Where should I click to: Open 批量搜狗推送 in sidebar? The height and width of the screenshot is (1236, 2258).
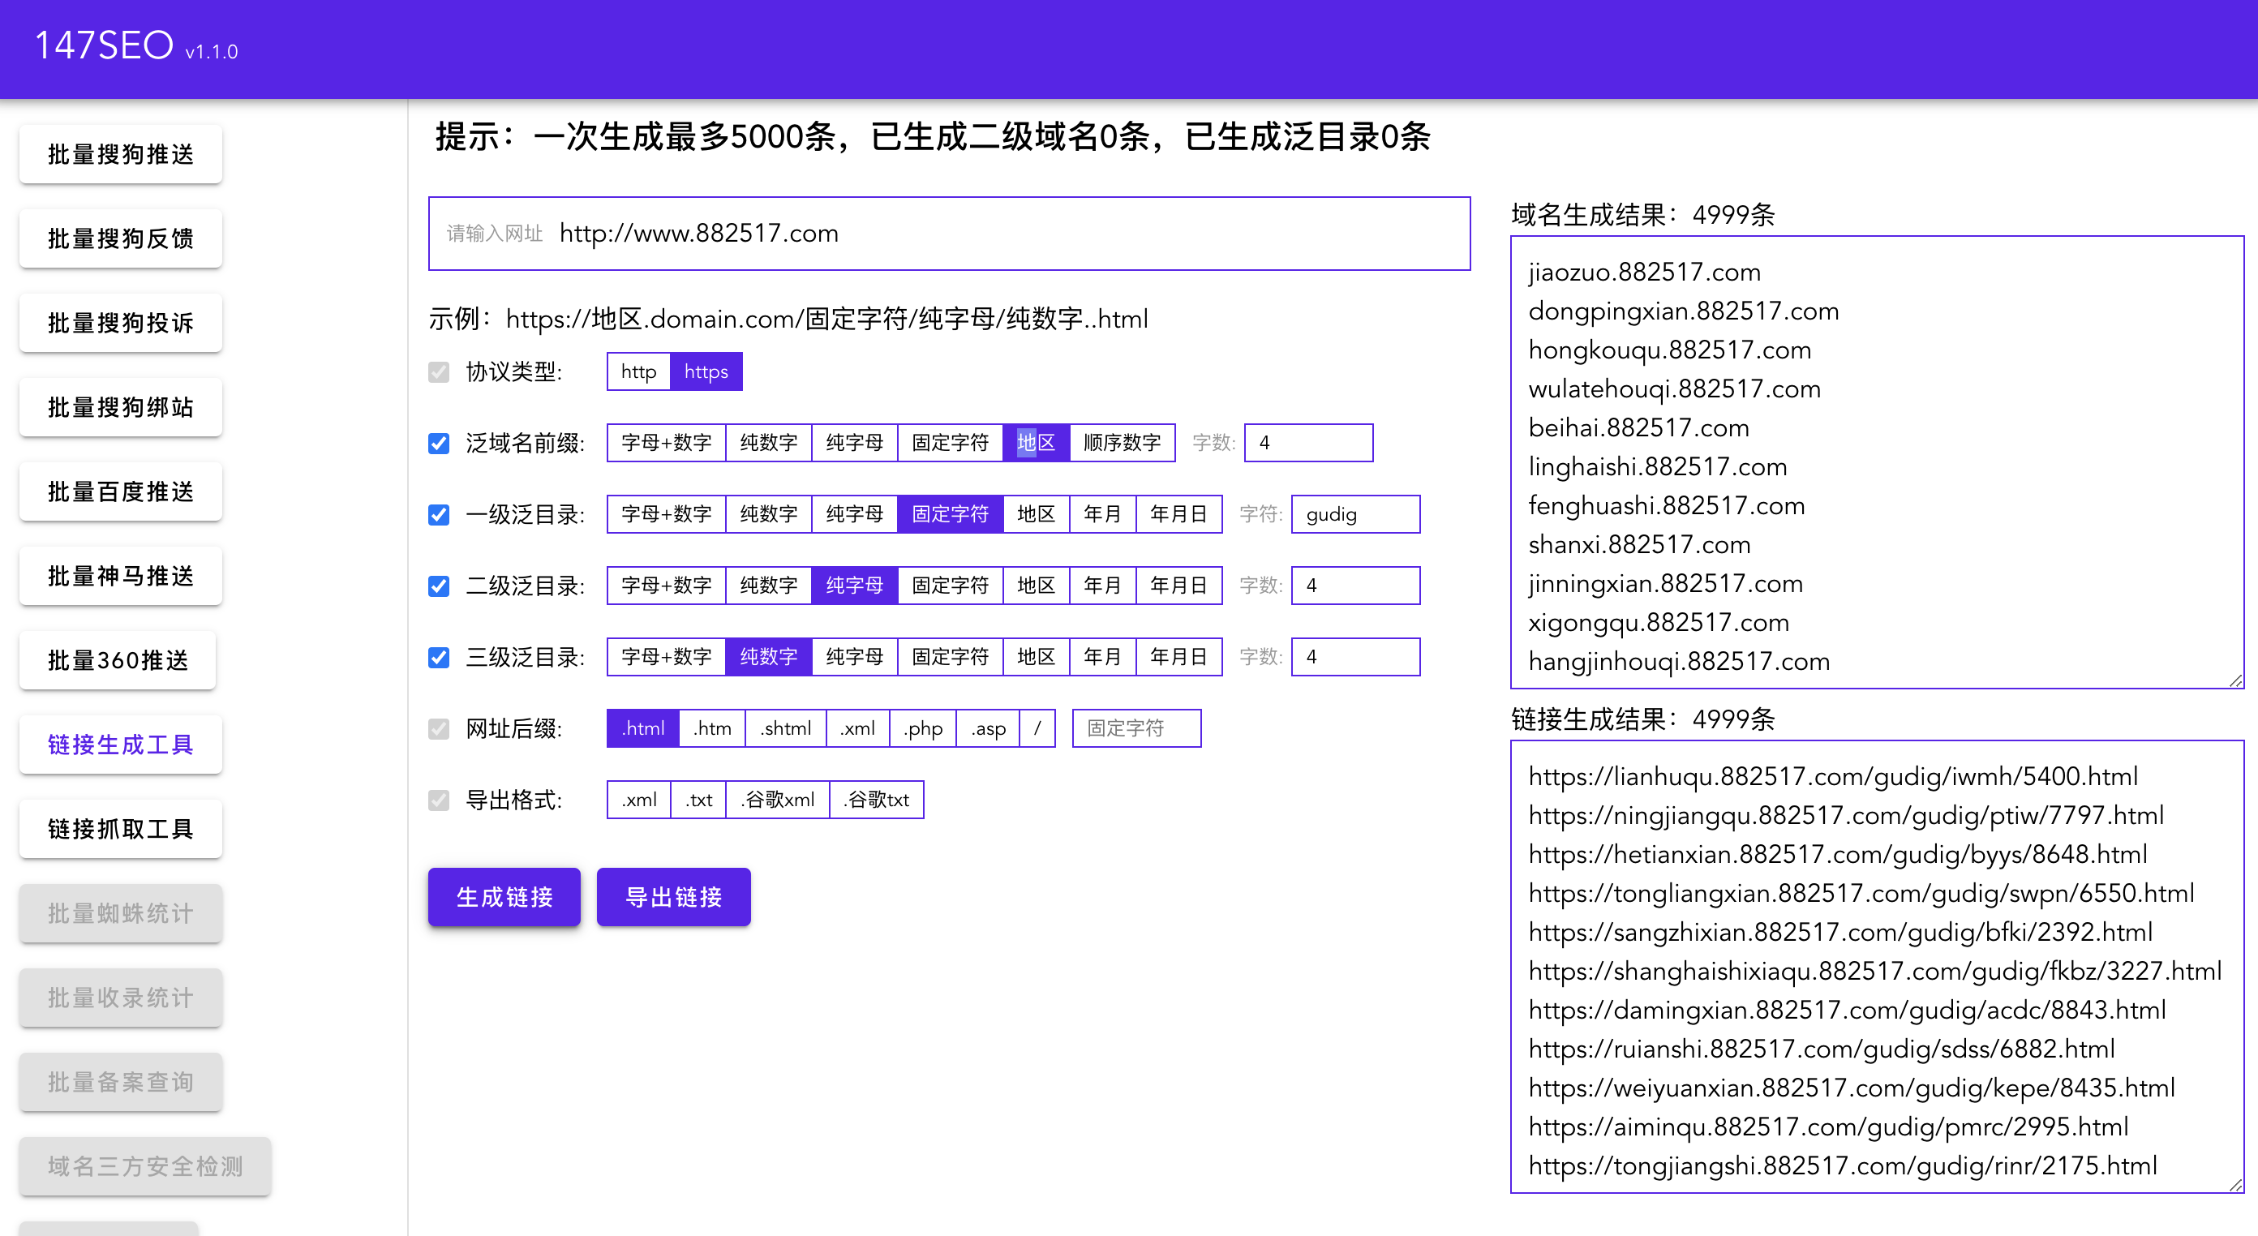click(120, 153)
